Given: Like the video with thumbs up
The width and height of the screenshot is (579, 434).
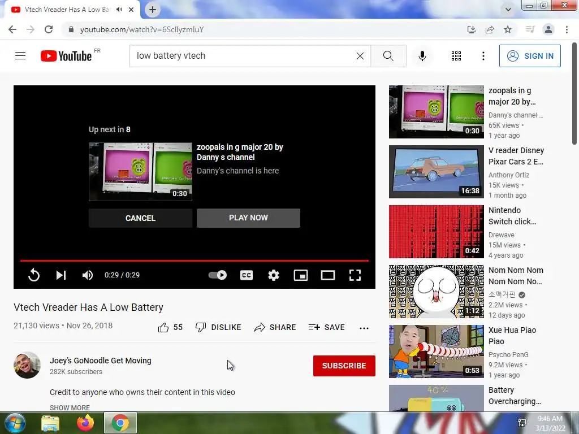Looking at the screenshot, I should click(x=170, y=327).
